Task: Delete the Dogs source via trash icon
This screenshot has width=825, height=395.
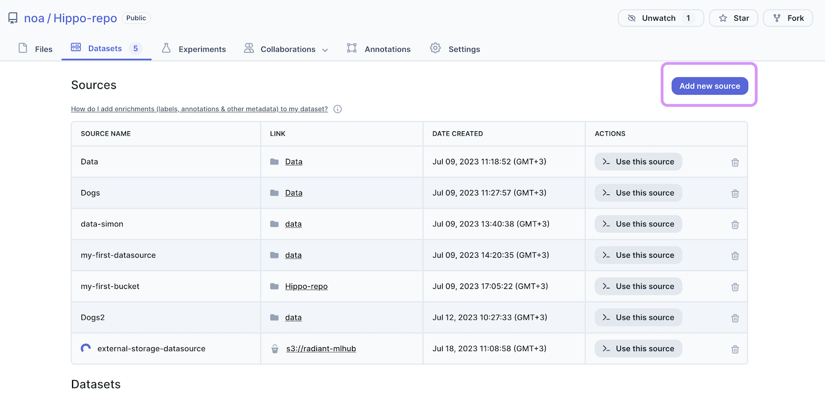Action: 735,193
